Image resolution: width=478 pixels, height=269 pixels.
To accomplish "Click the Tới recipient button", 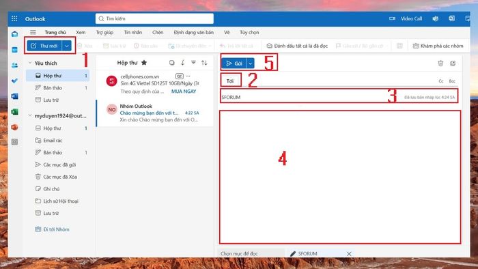I will [x=230, y=81].
